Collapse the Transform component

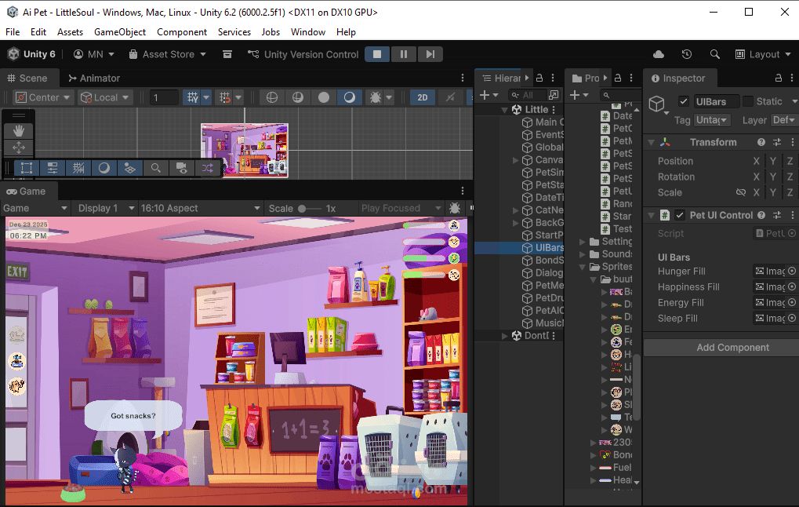pos(650,142)
